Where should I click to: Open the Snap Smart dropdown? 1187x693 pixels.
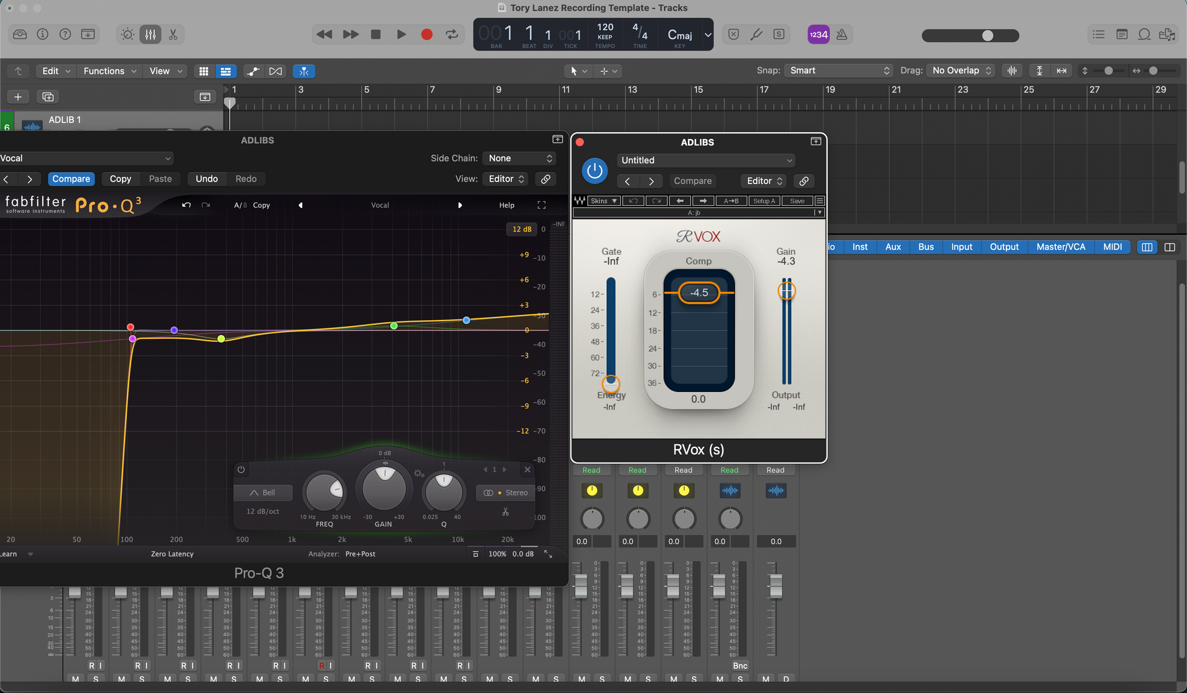point(838,71)
